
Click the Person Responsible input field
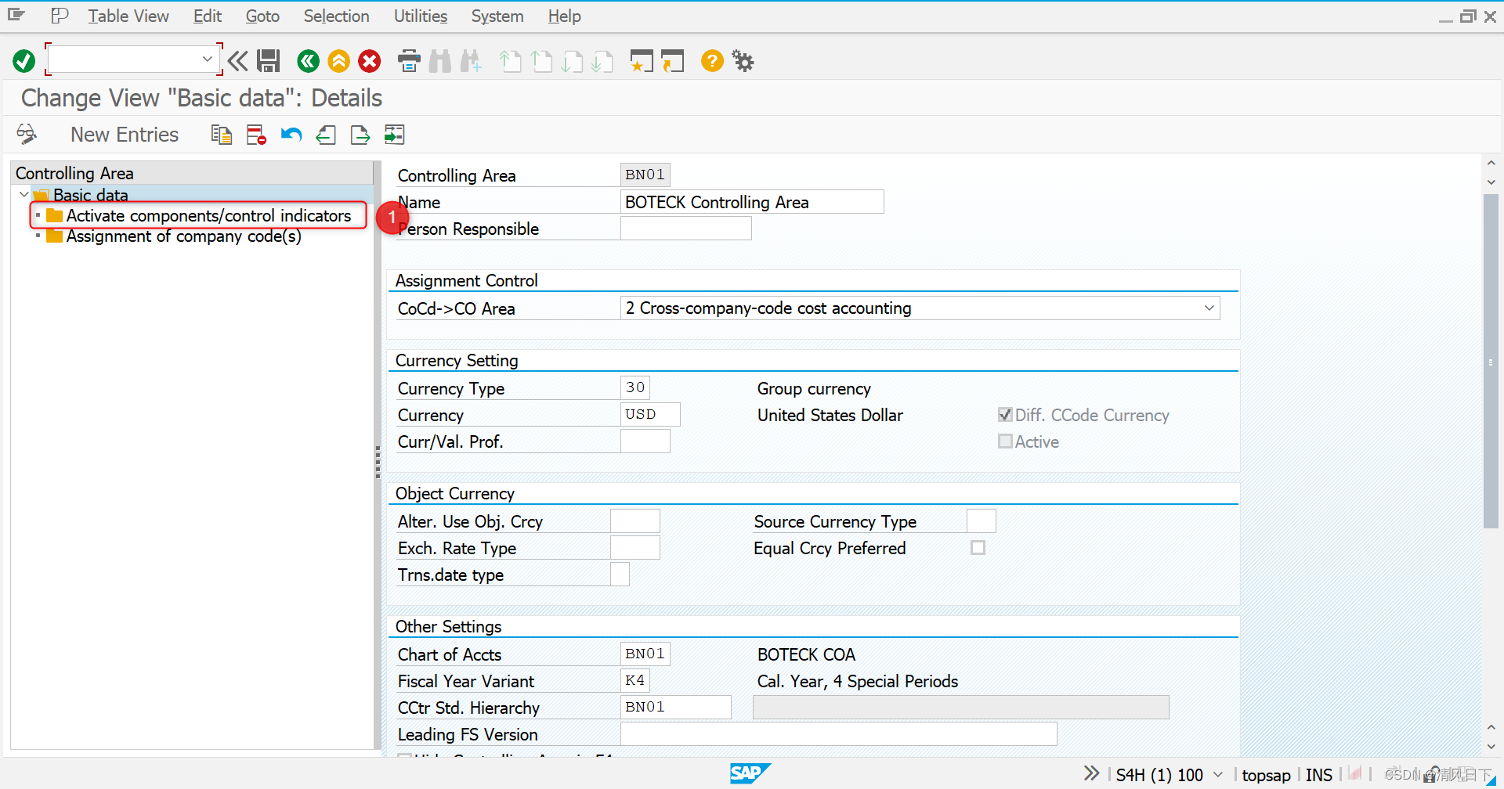(x=685, y=229)
